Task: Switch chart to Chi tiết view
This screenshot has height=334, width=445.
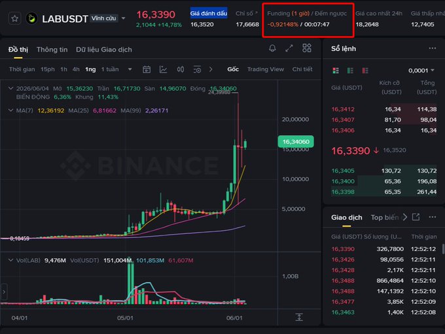Action: [302, 69]
